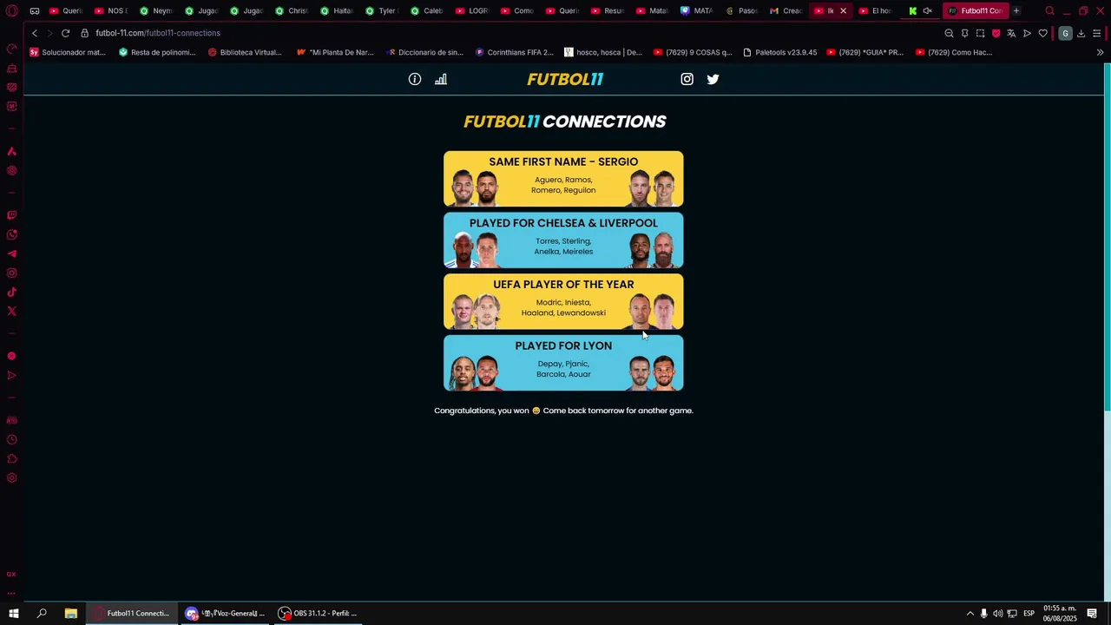This screenshot has width=1111, height=625.
Task: Open Instagram in the sidebar
Action: 12,273
